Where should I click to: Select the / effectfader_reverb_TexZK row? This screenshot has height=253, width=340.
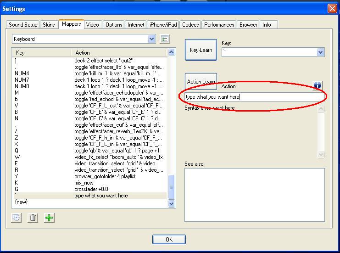pyautogui.click(x=90, y=131)
